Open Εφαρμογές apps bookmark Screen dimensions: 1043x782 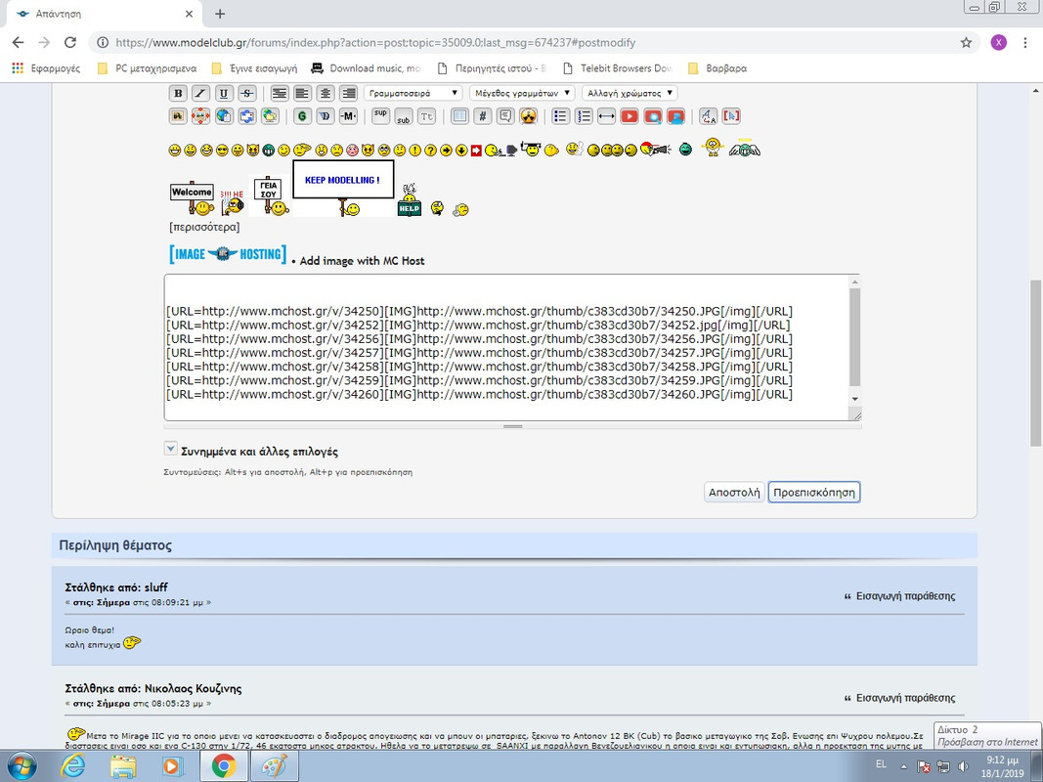[x=47, y=68]
